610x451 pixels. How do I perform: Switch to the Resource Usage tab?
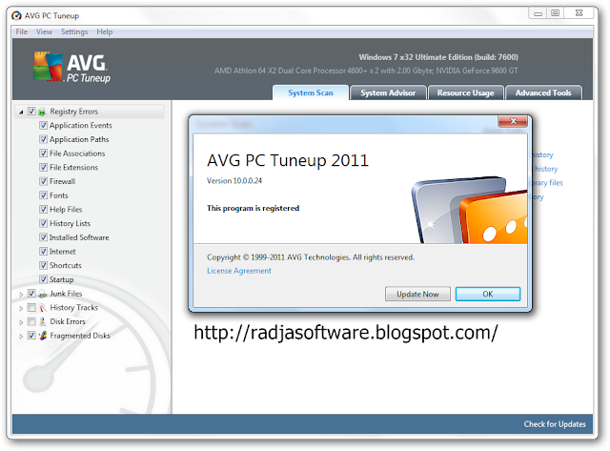click(x=465, y=93)
